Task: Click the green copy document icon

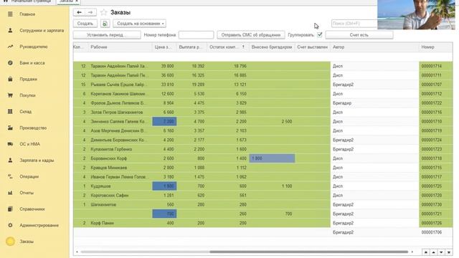Action: 105,24
